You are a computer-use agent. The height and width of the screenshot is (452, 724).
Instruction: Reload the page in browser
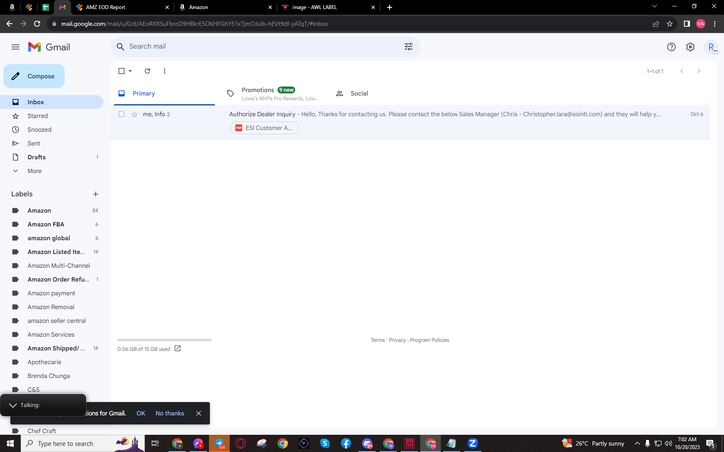tap(37, 24)
